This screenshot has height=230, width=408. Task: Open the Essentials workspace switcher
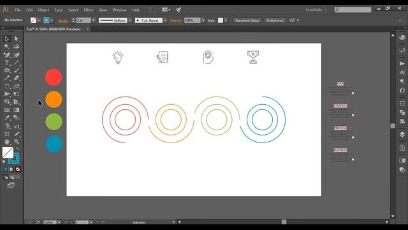click(x=316, y=10)
